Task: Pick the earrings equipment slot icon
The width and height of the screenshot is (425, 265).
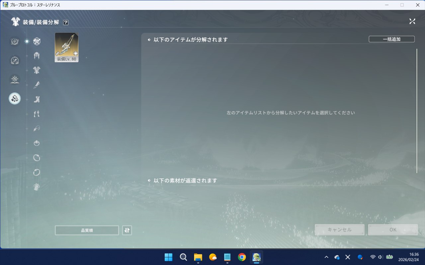Action: pyautogui.click(x=37, y=114)
